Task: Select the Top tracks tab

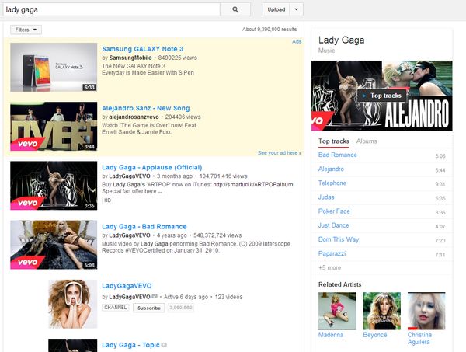Action: pyautogui.click(x=334, y=141)
